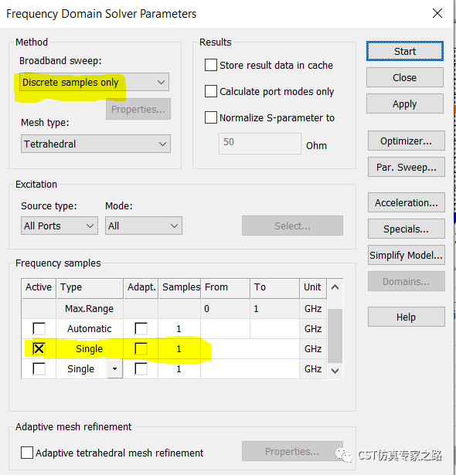Open Acceleration settings
Image resolution: width=456 pixels, height=475 pixels.
point(407,202)
